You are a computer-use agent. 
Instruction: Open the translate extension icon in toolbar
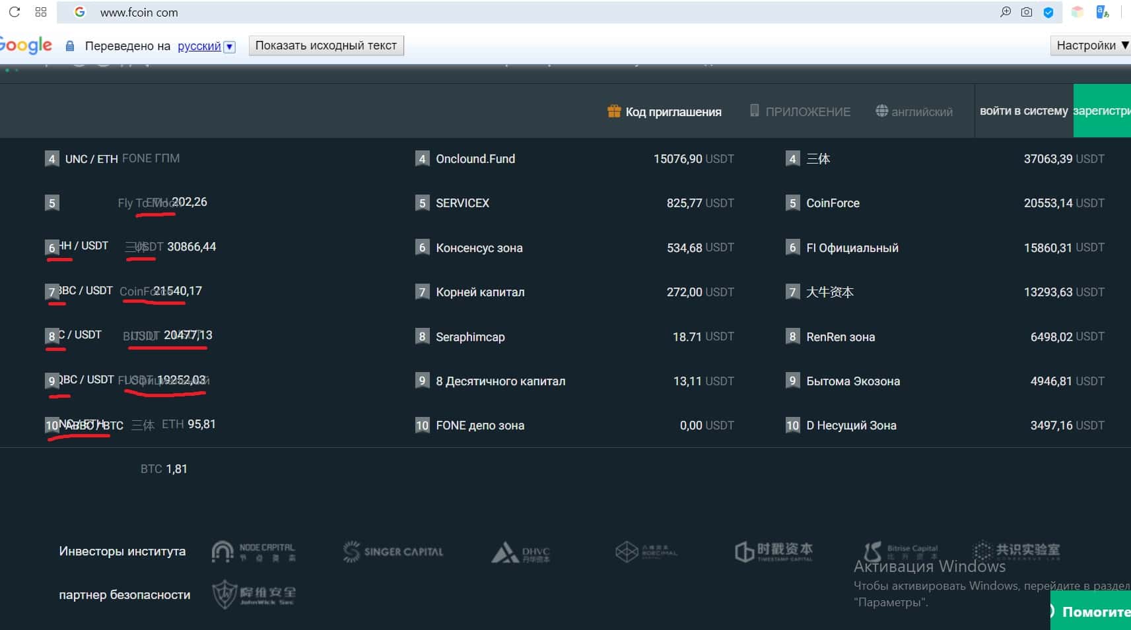pyautogui.click(x=1102, y=12)
